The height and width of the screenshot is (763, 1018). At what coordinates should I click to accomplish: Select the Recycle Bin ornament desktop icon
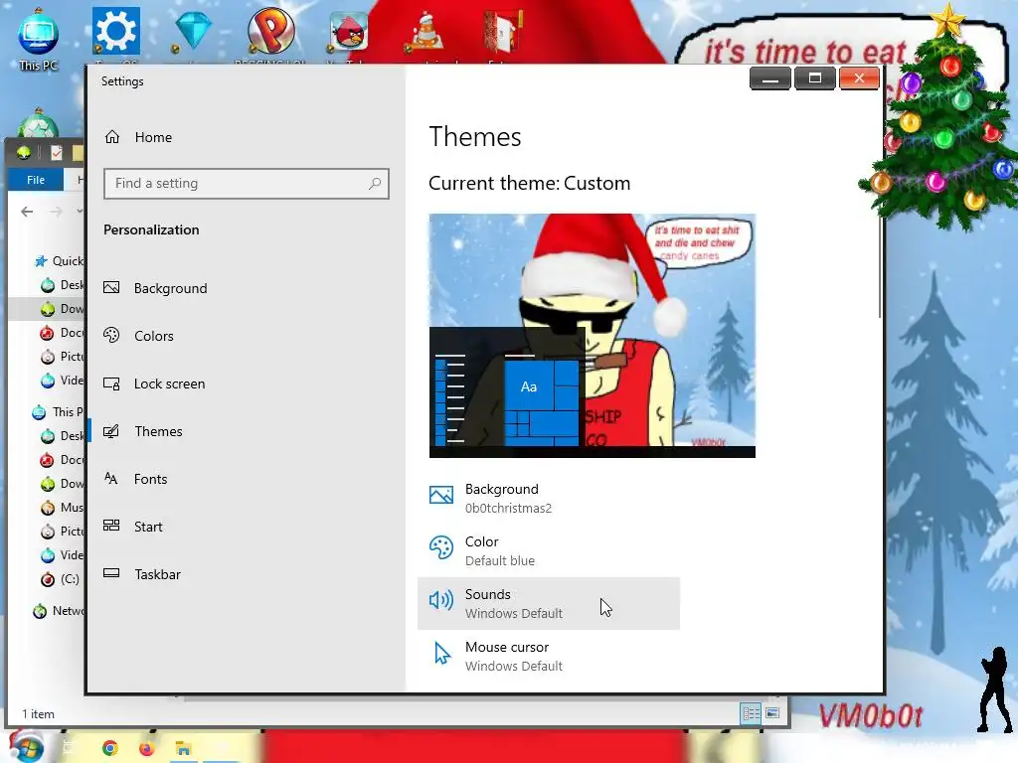[39, 123]
